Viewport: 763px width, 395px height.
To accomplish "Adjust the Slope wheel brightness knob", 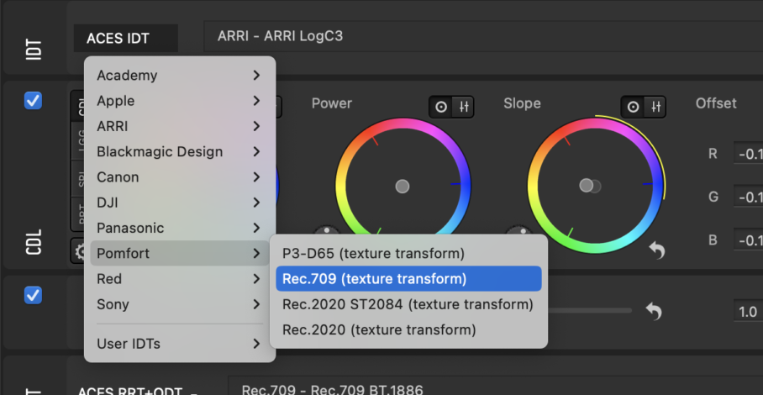I will click(519, 230).
